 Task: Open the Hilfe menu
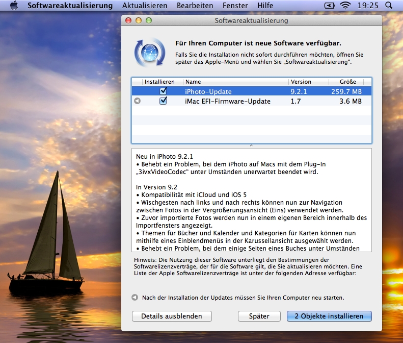[265, 6]
